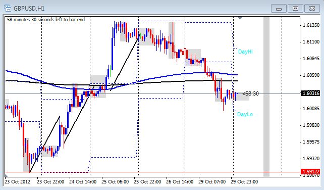Click the 1.60590 price scale label

tap(311, 75)
